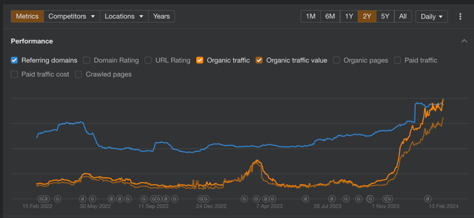Enable the Domain Rating metric
The image size is (474, 218).
(87, 60)
